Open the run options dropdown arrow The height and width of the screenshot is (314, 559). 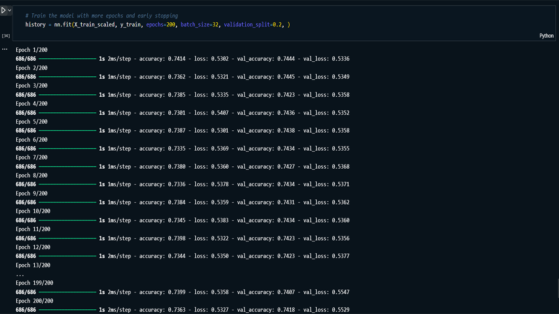[10, 10]
